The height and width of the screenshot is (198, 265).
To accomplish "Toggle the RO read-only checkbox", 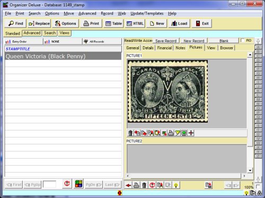I will [243, 40].
